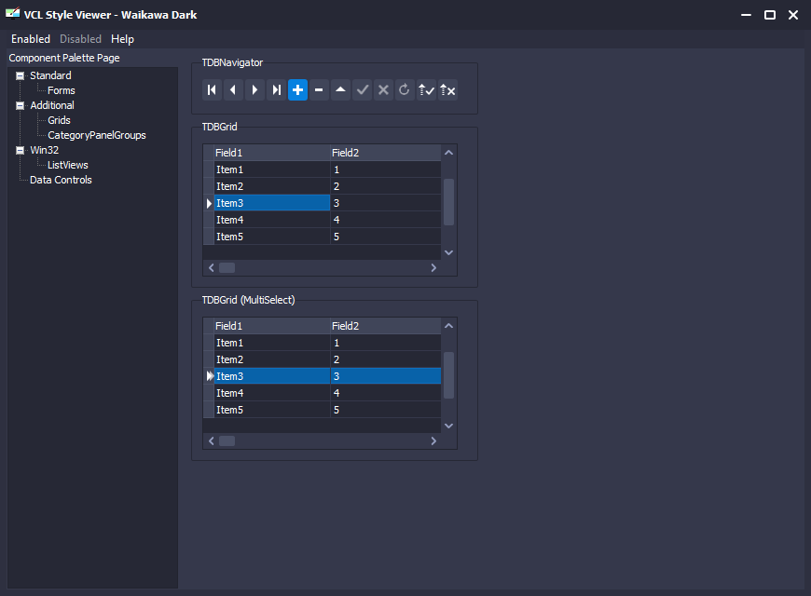Image resolution: width=811 pixels, height=596 pixels.
Task: Click right arrow of TDBGrid horizontal scrollbar
Action: [433, 268]
